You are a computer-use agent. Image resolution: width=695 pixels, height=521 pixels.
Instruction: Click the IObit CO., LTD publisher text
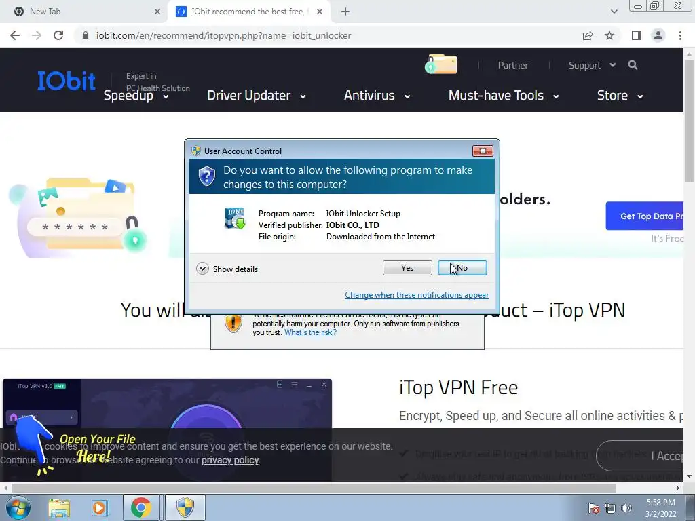[352, 225]
